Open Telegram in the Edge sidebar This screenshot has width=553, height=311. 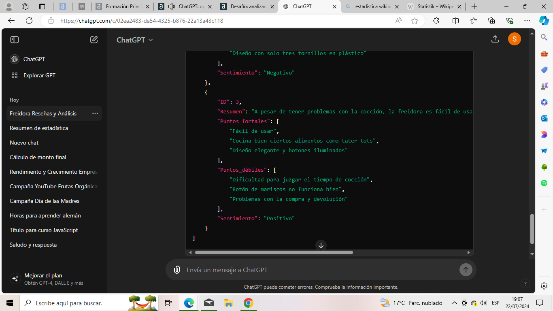tap(544, 151)
